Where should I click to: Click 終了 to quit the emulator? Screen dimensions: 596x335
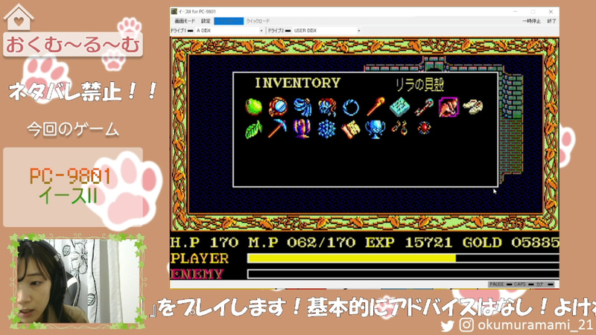[551, 21]
